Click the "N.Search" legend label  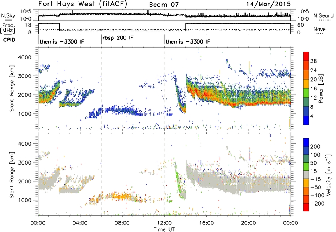pos(324,15)
